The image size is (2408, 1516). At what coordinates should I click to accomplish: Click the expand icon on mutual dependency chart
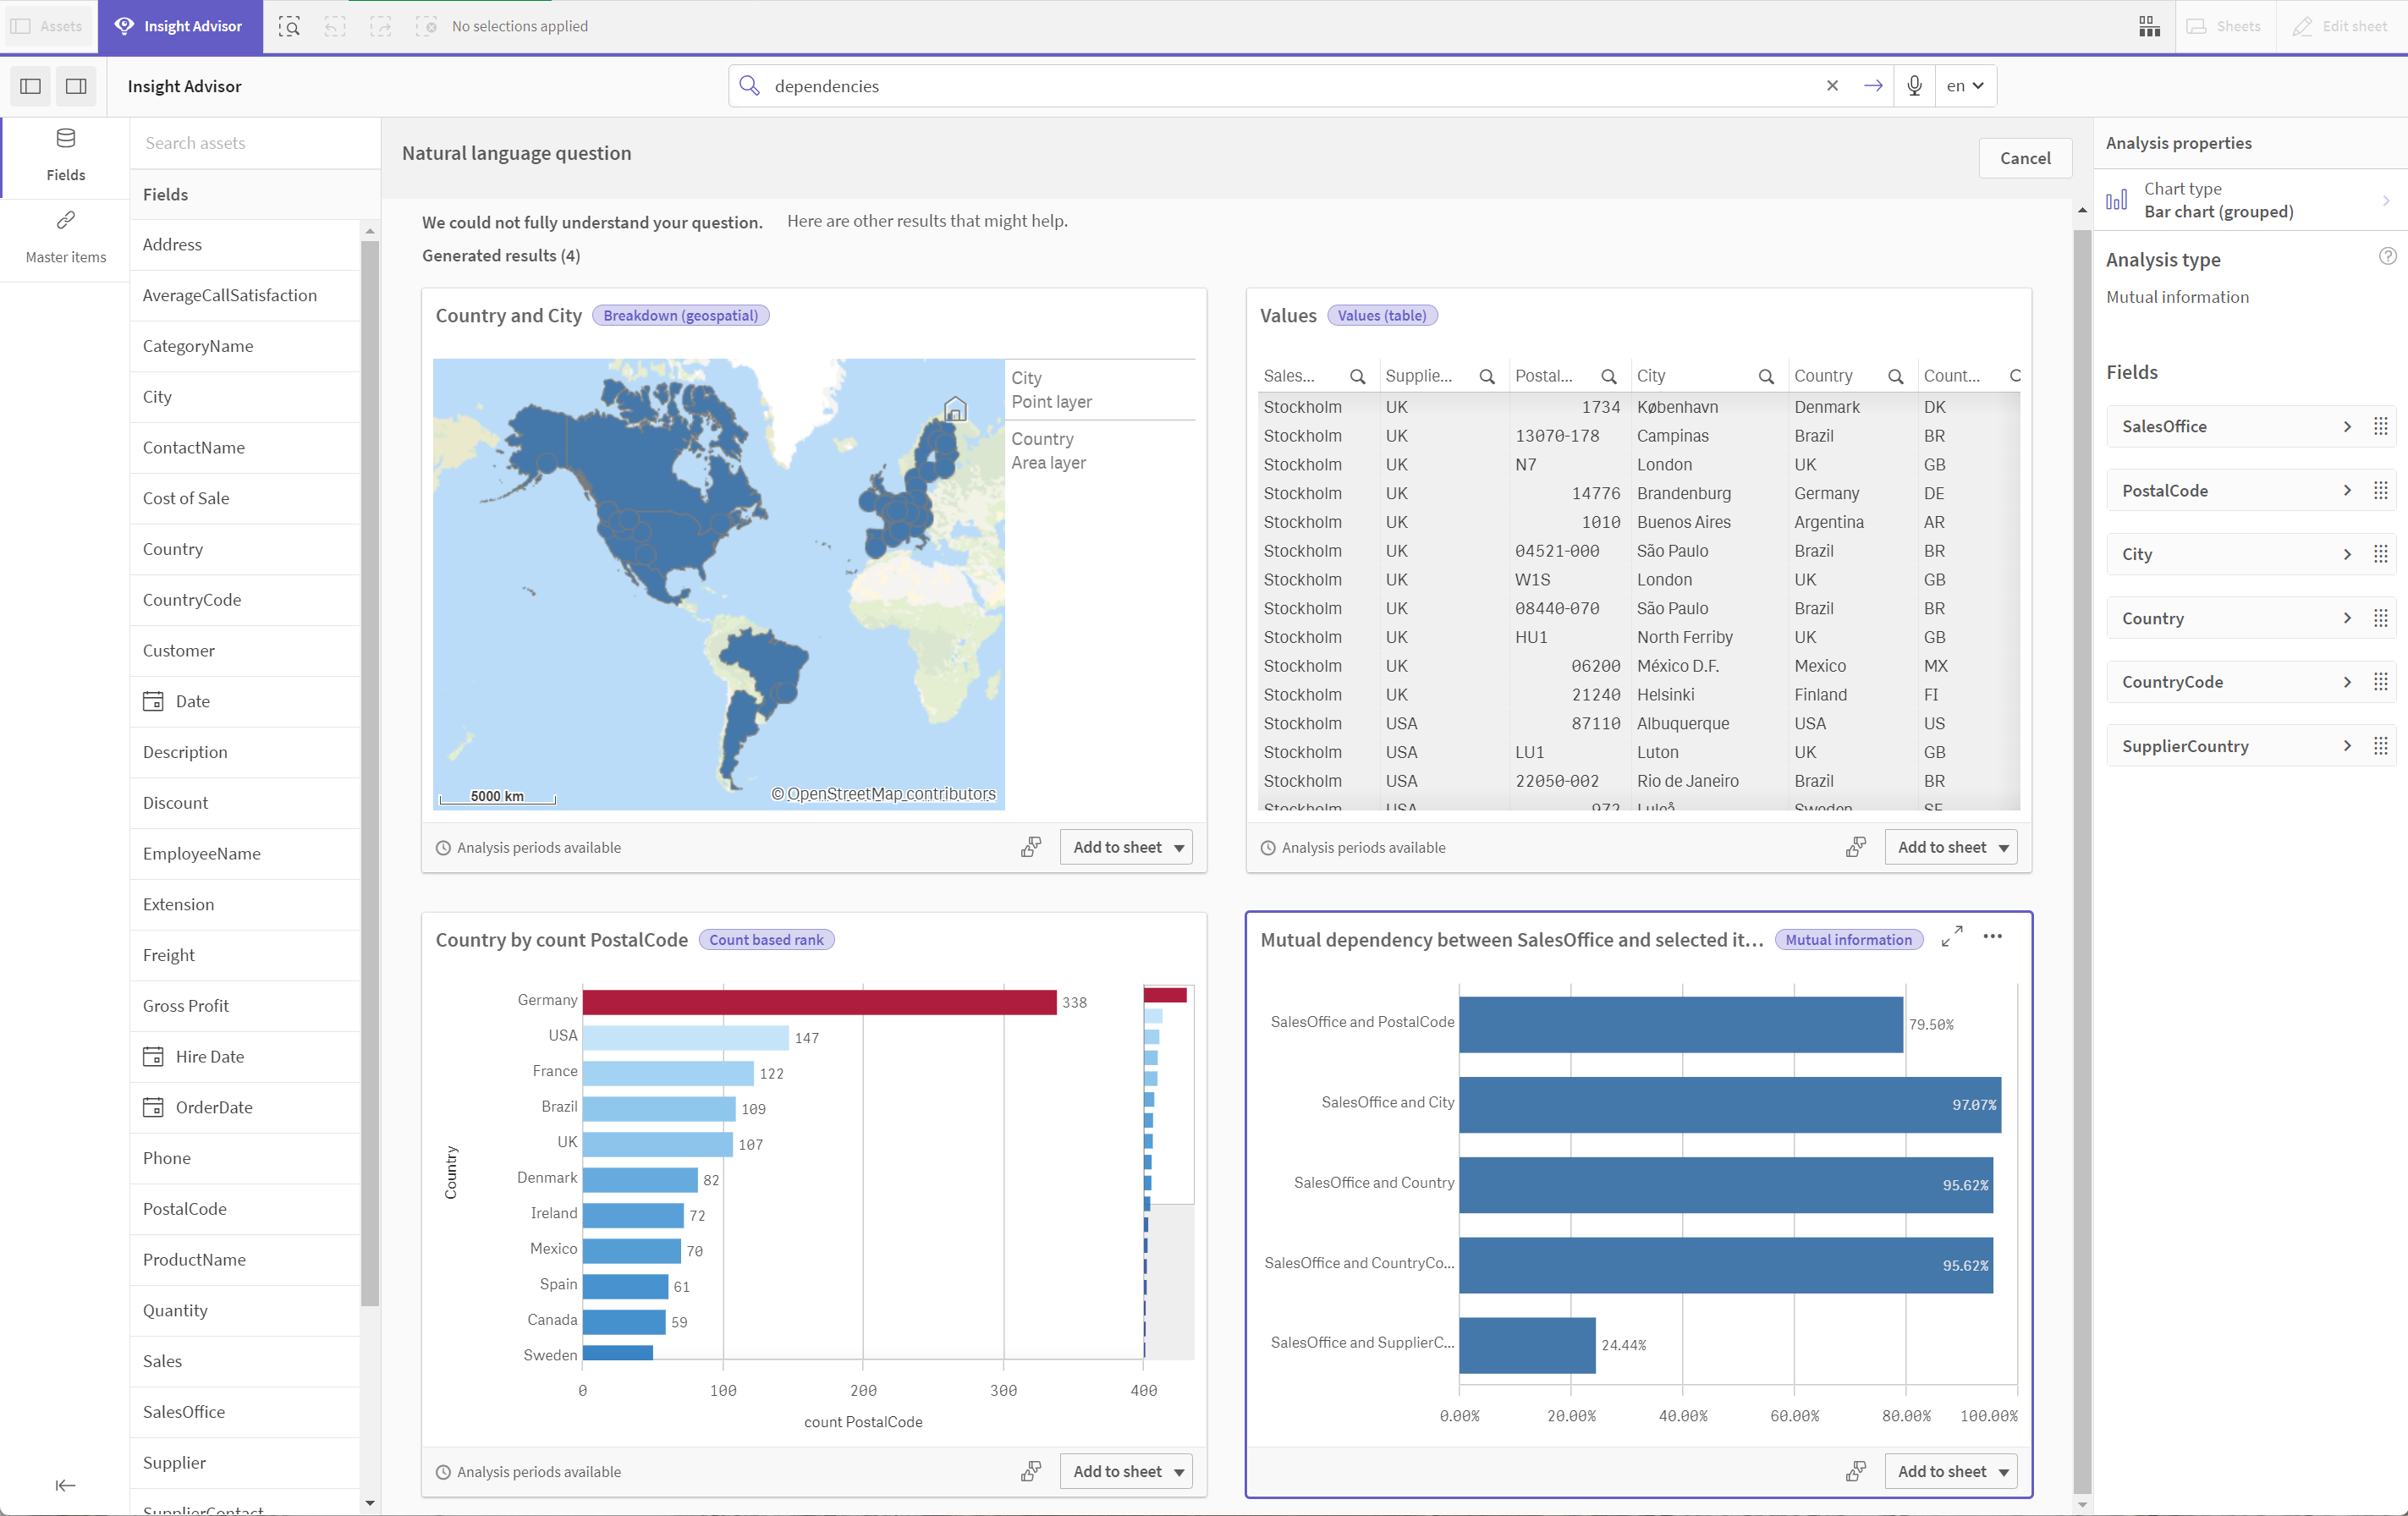pyautogui.click(x=1952, y=937)
